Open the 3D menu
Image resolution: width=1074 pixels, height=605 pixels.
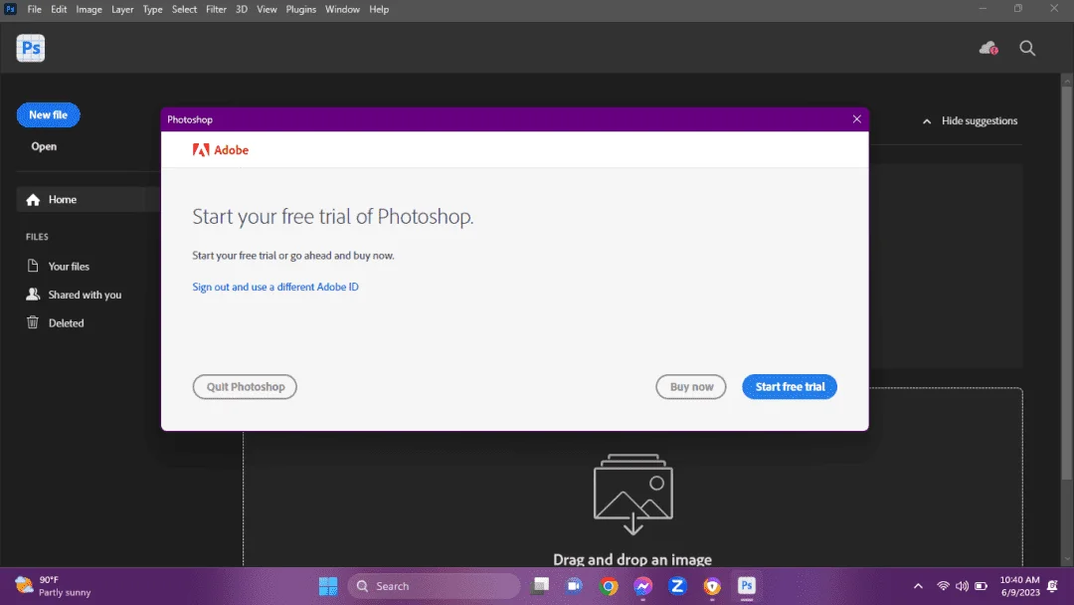pyautogui.click(x=242, y=10)
